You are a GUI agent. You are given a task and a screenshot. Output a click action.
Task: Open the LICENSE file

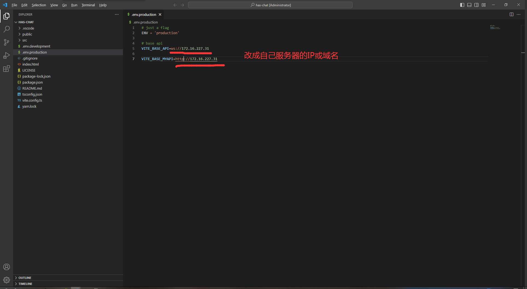click(x=68, y=70)
